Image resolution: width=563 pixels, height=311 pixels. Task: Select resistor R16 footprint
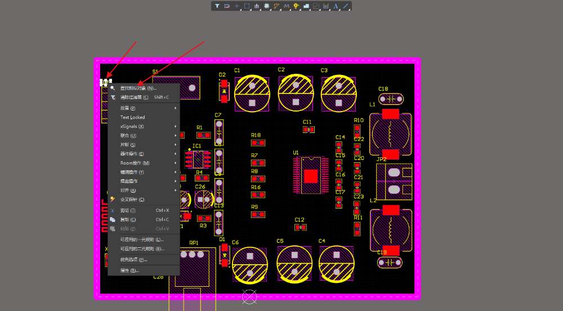point(258,195)
